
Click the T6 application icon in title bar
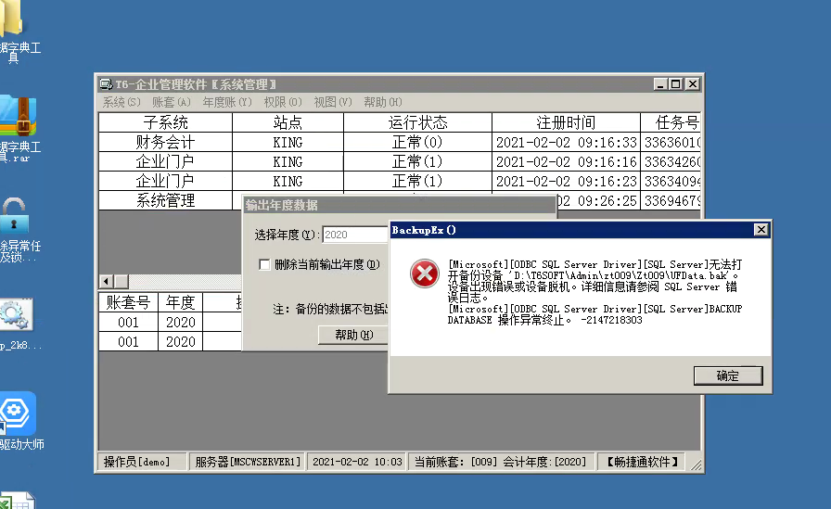tap(106, 84)
